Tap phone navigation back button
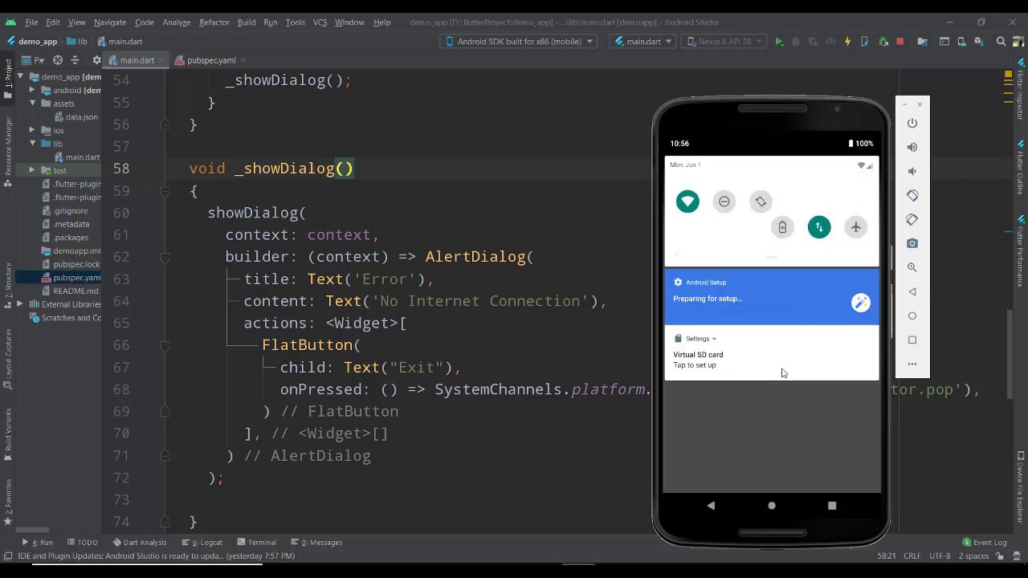This screenshot has width=1028, height=578. click(x=711, y=506)
